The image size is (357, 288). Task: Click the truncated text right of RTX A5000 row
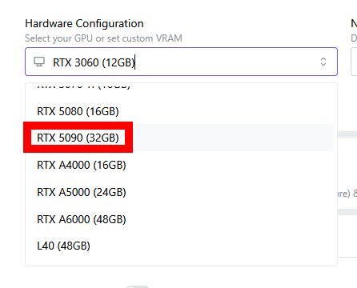(x=347, y=194)
